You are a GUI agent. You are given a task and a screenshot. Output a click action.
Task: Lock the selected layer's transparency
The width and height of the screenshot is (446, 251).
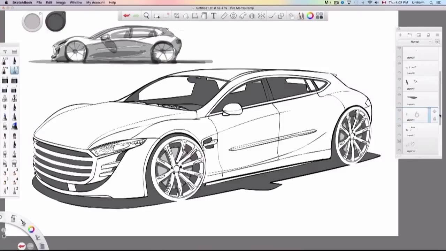pos(435,119)
